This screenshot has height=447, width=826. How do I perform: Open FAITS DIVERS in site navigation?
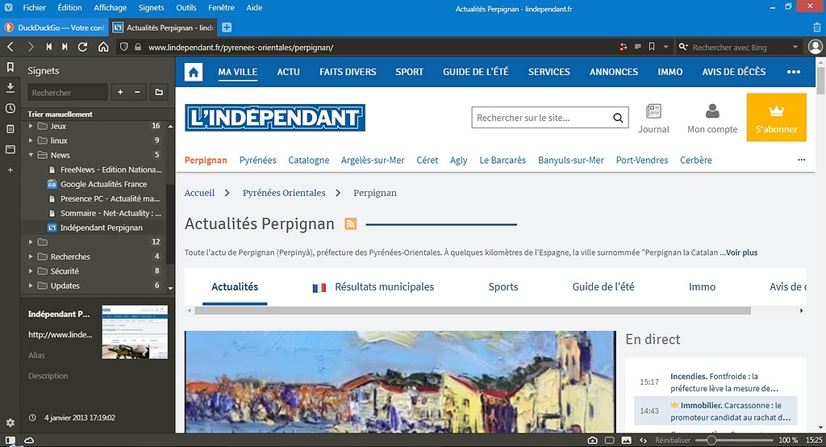point(348,73)
